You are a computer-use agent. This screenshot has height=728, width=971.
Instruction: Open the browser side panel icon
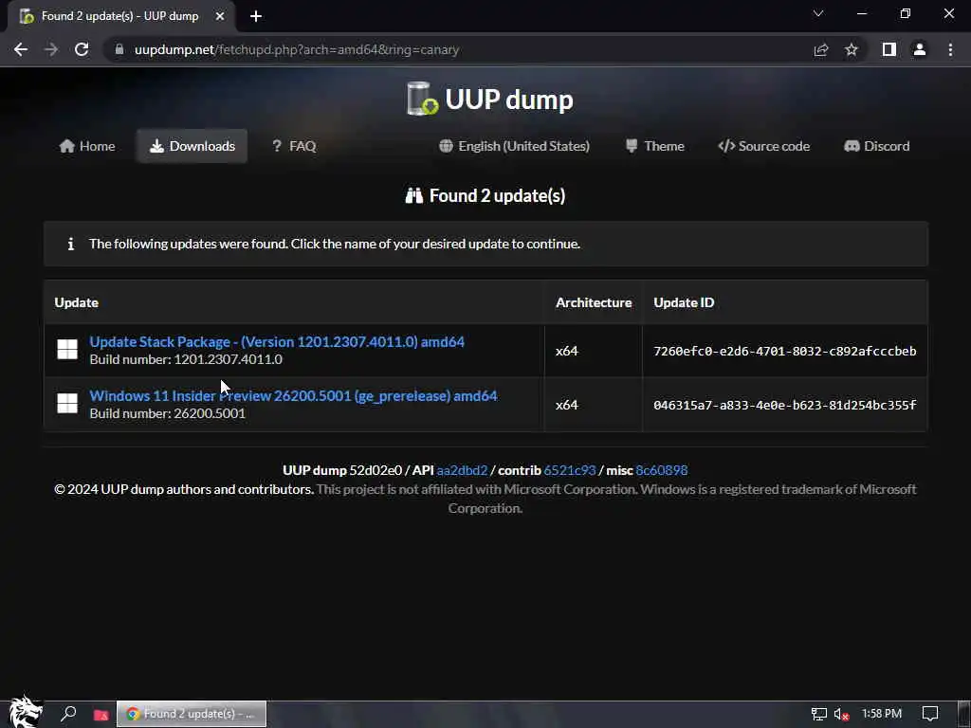(889, 49)
